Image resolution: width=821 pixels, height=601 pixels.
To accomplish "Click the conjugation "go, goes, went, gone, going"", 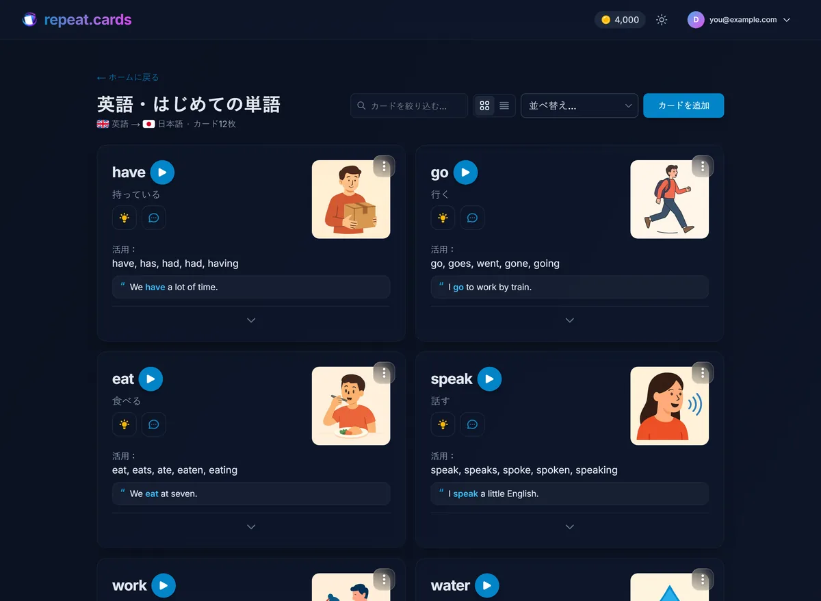I will (x=495, y=264).
